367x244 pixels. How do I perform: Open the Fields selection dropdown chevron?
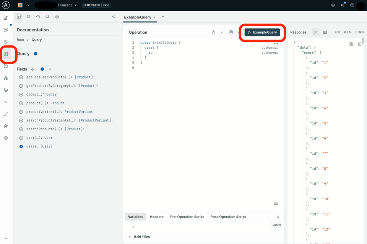coord(50,69)
